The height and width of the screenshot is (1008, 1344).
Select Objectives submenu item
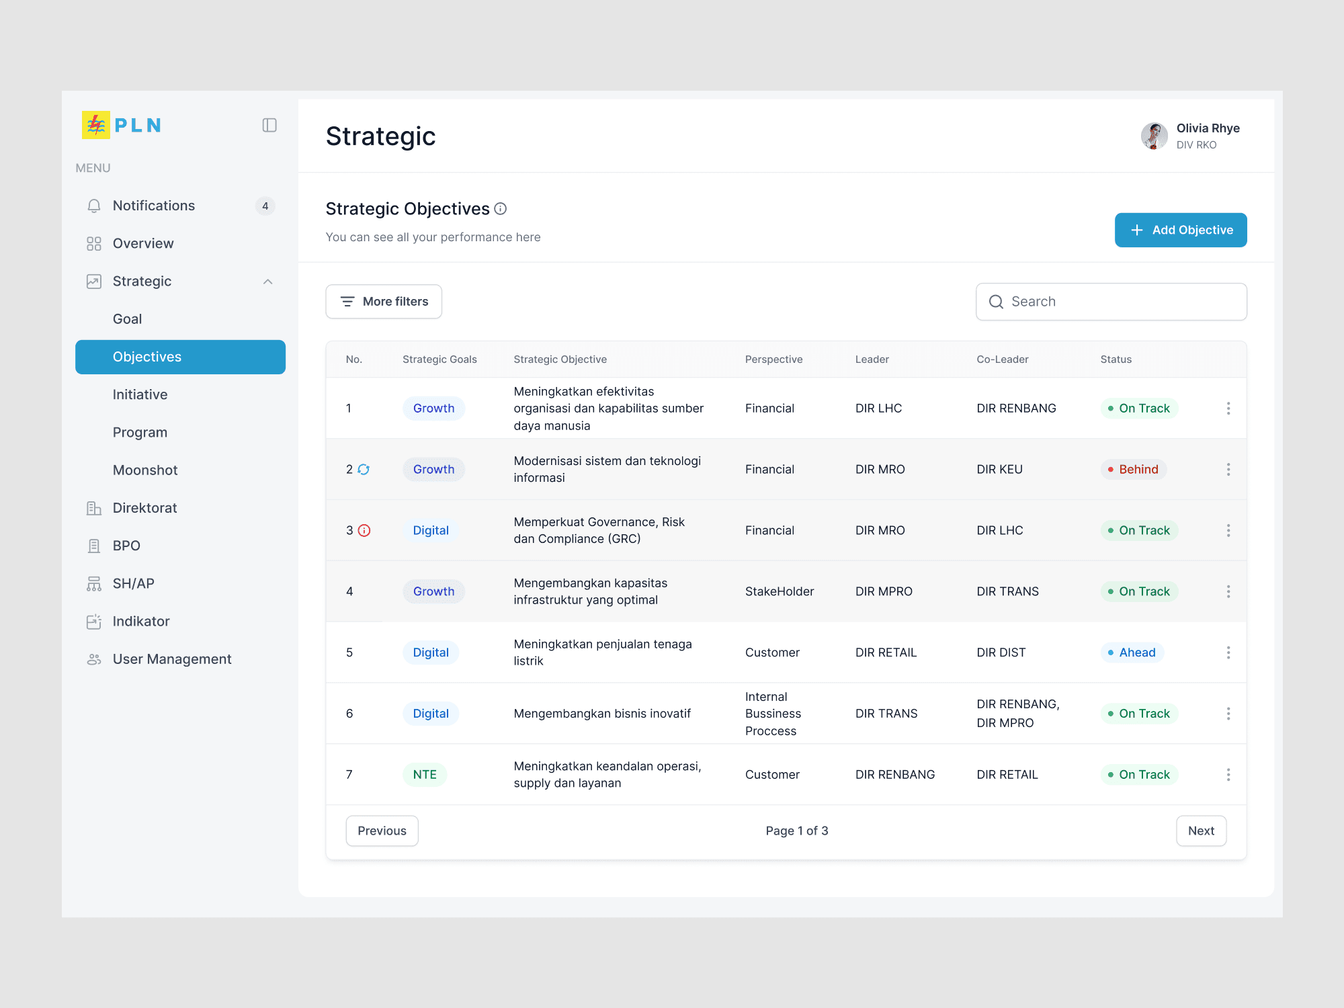(x=180, y=357)
